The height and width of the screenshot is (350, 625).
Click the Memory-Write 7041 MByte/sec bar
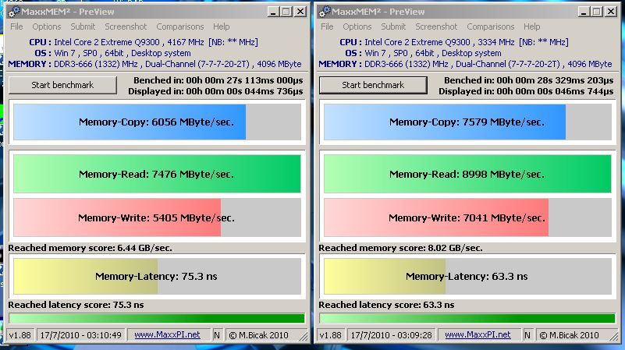pos(467,217)
